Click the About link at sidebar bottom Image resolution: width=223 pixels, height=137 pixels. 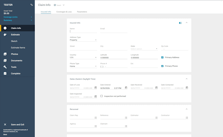coord(5,134)
